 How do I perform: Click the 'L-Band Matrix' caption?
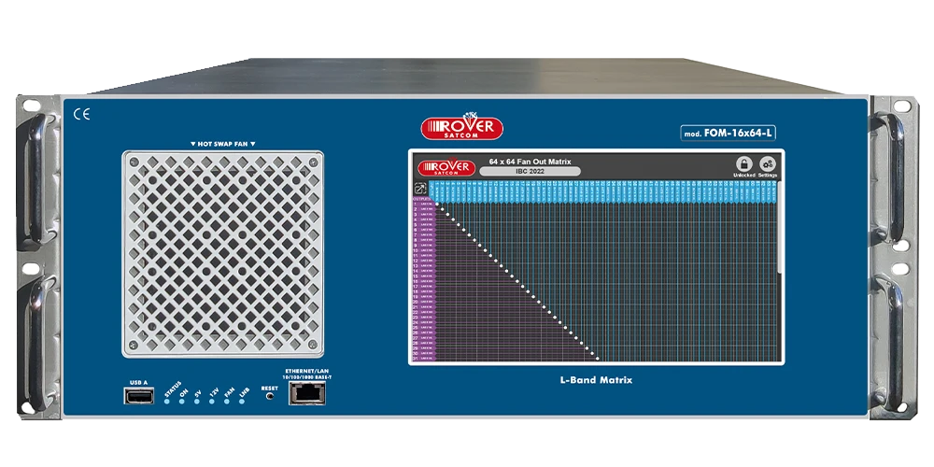pos(596,379)
